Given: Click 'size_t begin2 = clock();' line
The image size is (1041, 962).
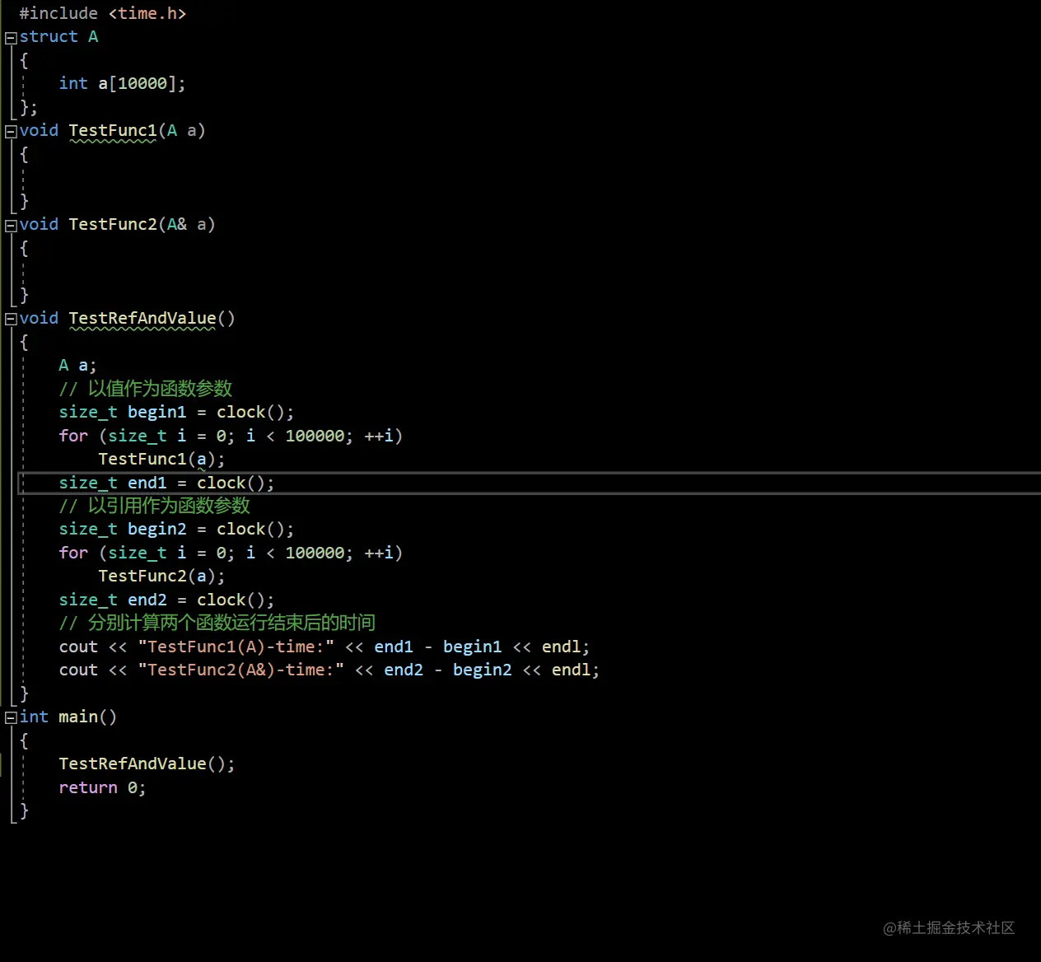Looking at the screenshot, I should click(176, 529).
